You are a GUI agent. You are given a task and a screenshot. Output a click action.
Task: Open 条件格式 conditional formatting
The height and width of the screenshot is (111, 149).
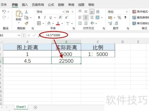click(140, 12)
